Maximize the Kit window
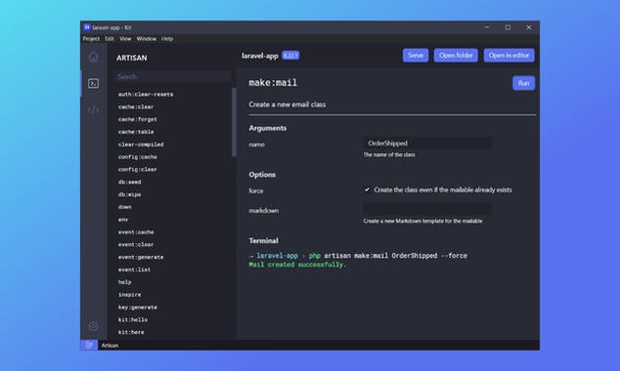The width and height of the screenshot is (620, 371). [508, 27]
